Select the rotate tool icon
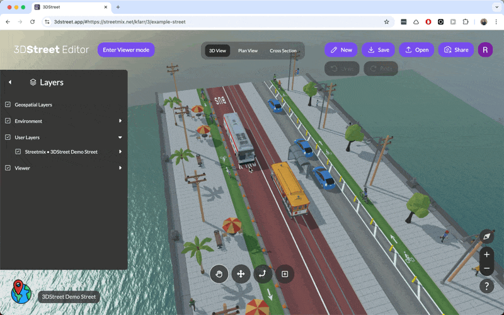The image size is (504, 315). pos(263,273)
